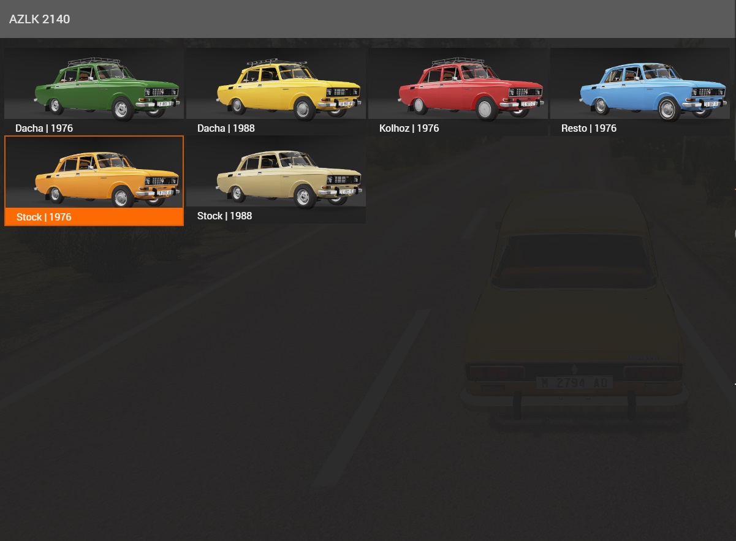Screen dimensions: 736x541
Task: Click the AZLK 2140 header title
Action: point(39,19)
